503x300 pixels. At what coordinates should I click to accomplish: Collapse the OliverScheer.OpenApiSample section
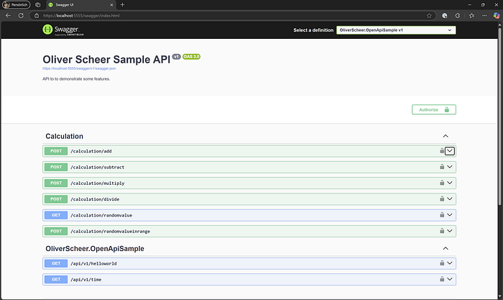446,248
